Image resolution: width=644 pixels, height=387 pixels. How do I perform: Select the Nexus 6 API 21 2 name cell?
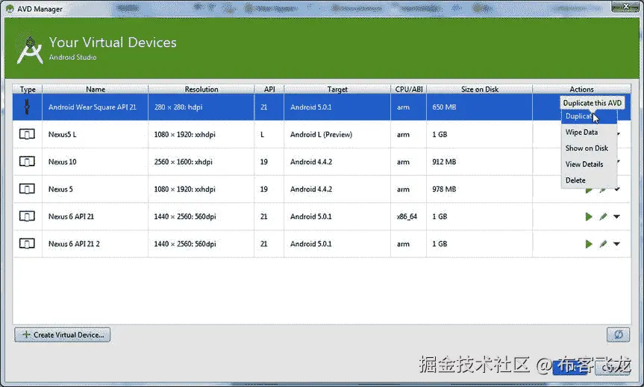point(96,244)
